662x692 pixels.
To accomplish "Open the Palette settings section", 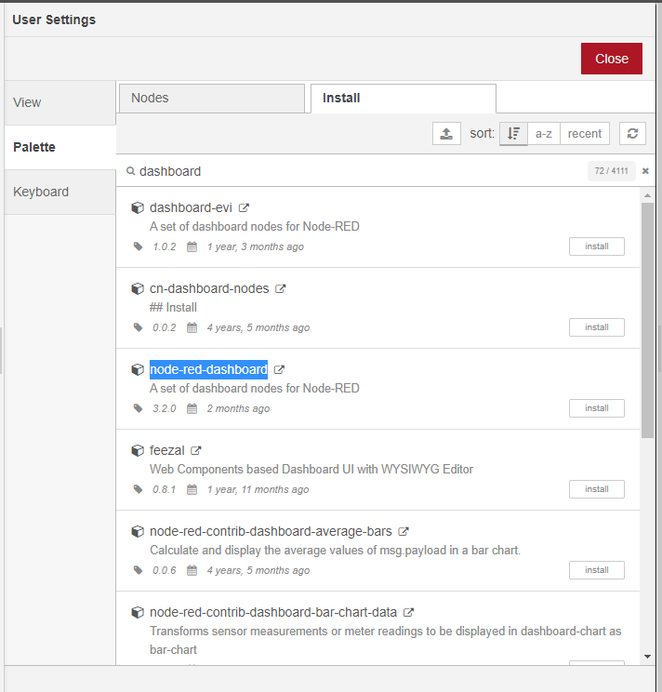I will [x=60, y=147].
